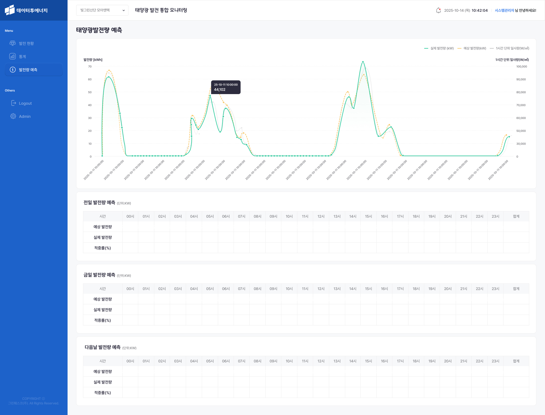Screen dimensions: 545x415
Task: Click the Logout arrow icon
Action: click(13, 103)
